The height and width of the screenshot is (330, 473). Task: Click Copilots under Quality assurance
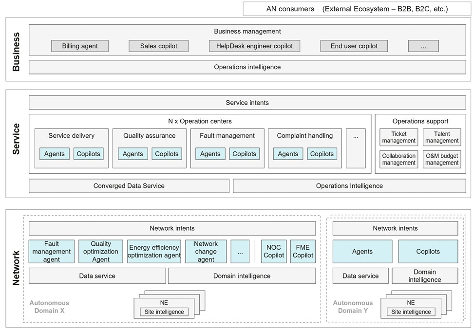click(x=167, y=154)
